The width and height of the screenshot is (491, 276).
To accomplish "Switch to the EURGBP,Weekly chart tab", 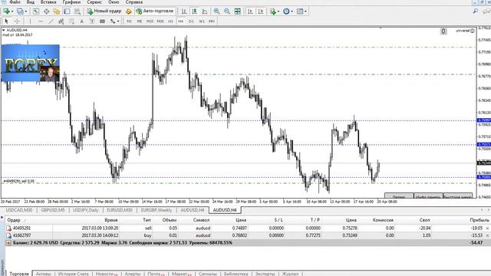I will coord(157,210).
